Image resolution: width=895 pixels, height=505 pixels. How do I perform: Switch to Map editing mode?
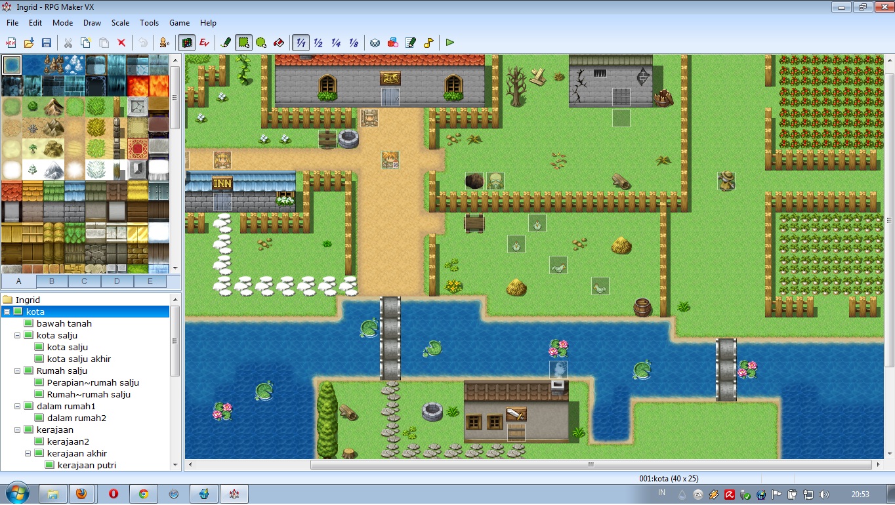point(187,43)
